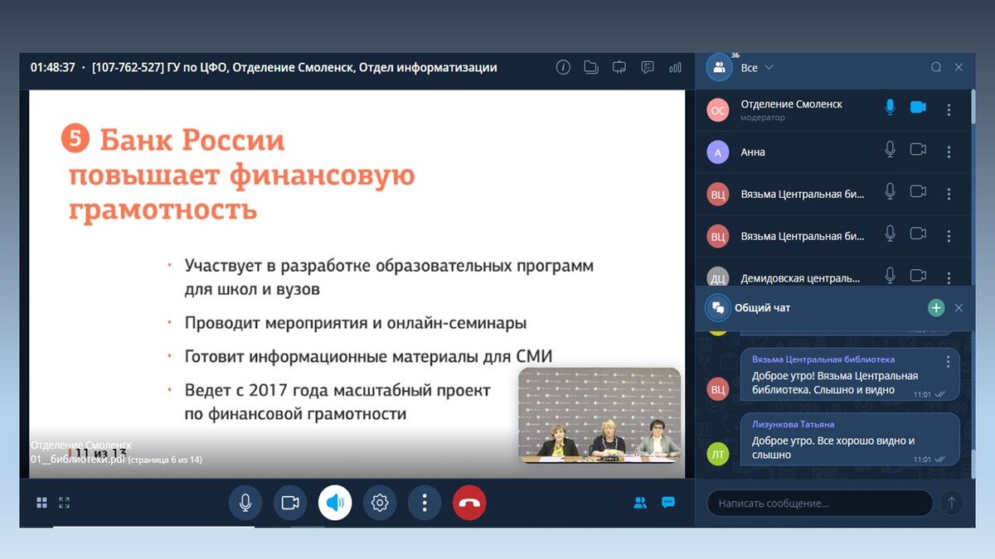Image resolution: width=995 pixels, height=559 pixels.
Task: Open options menu for Отделение Смоленск
Action: [949, 109]
